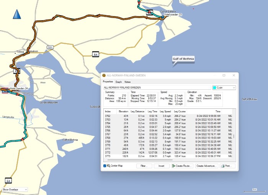
Task: Select track point row 3768
Action: [x=168, y=138]
